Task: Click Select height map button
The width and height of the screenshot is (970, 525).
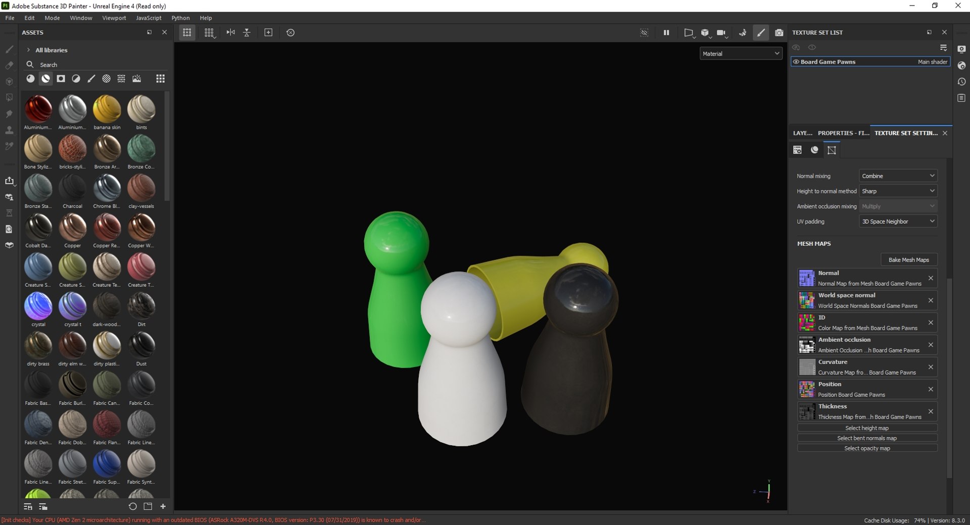Action: [867, 428]
